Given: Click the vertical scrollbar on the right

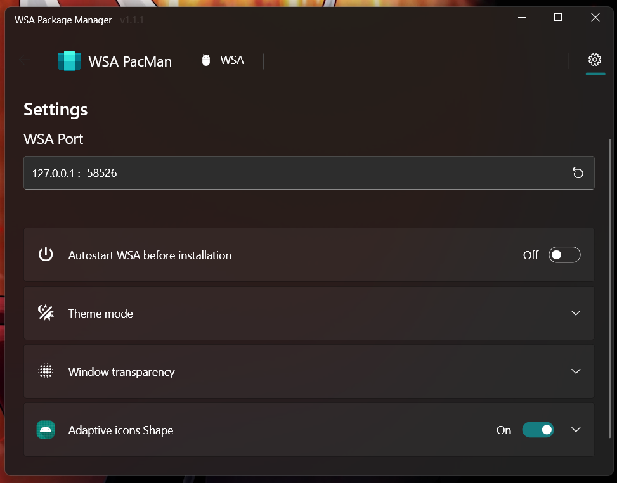Looking at the screenshot, I should click(610, 285).
